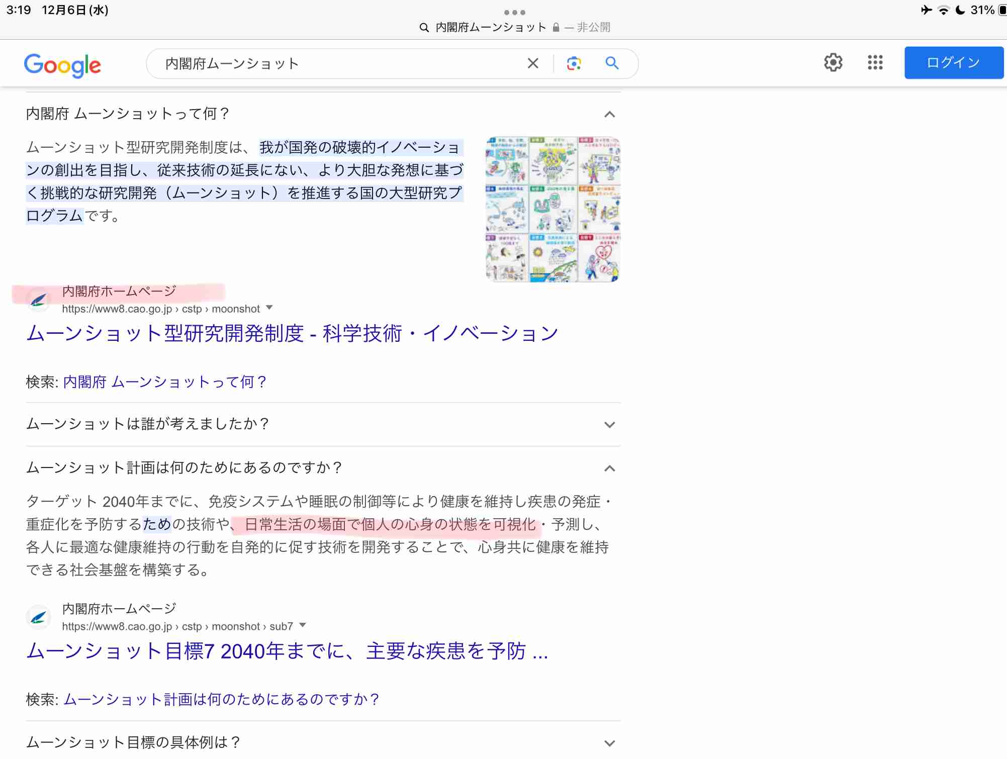Clear the search box with X icon
The height and width of the screenshot is (759, 1007).
[x=533, y=63]
